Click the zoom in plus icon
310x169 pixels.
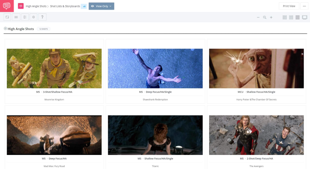[x=271, y=17]
